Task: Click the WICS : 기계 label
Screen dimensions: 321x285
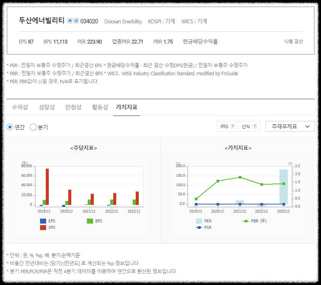Action: pos(194,21)
